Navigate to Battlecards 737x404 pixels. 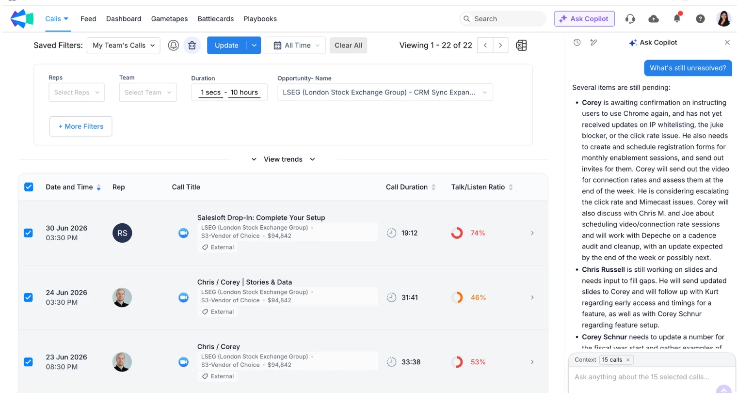point(216,19)
